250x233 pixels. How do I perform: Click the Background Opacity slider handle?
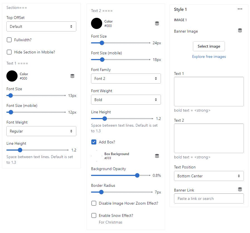pyautogui.click(x=137, y=175)
